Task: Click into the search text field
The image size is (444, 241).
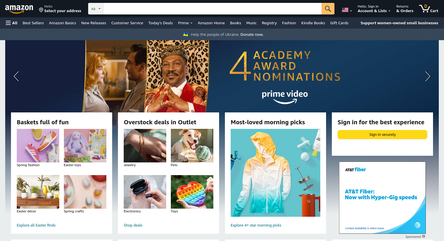Action: (212, 9)
